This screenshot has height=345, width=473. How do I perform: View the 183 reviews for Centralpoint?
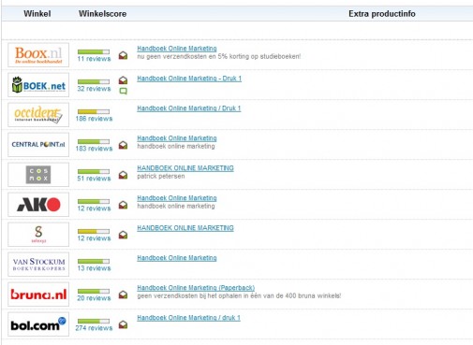click(x=94, y=149)
